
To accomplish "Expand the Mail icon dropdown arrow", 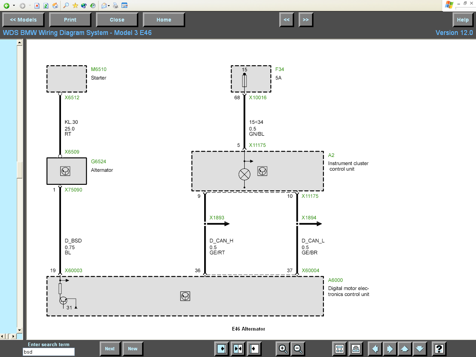I will point(109,6).
